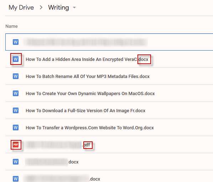The image size is (213, 182).
Task: Click Word icon of Transfer Wordpress.Com file
Action: (x=16, y=128)
